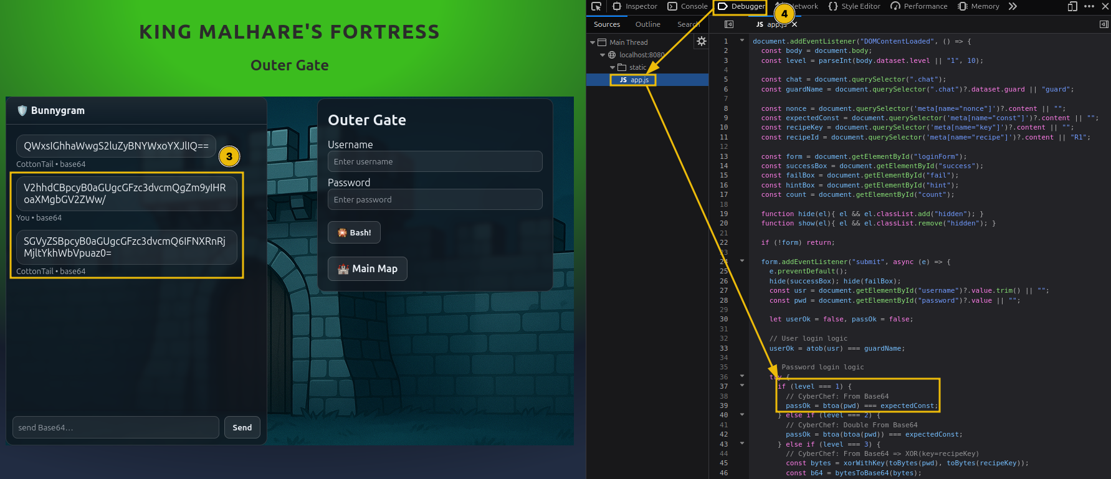1111x479 pixels.
Task: Open the Outline tab in Debugger
Action: pyautogui.click(x=647, y=24)
